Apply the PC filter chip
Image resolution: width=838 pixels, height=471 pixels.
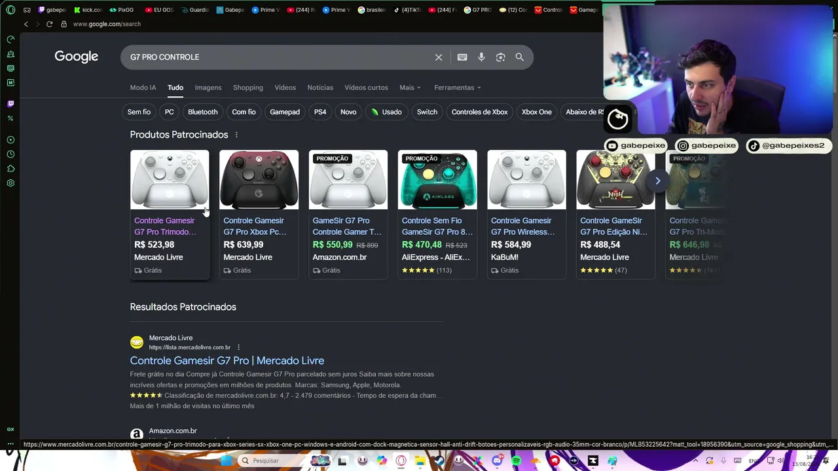pos(169,112)
